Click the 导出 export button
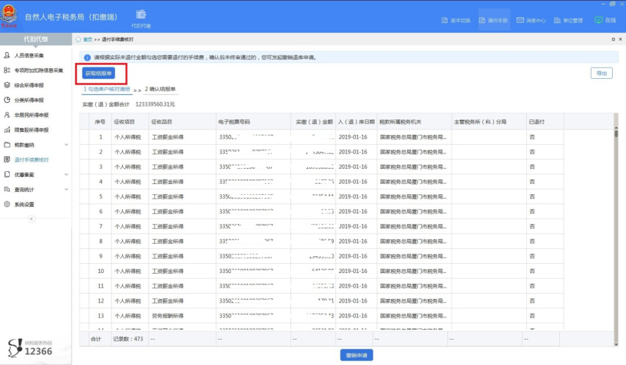Image resolution: width=626 pixels, height=365 pixels. click(601, 73)
